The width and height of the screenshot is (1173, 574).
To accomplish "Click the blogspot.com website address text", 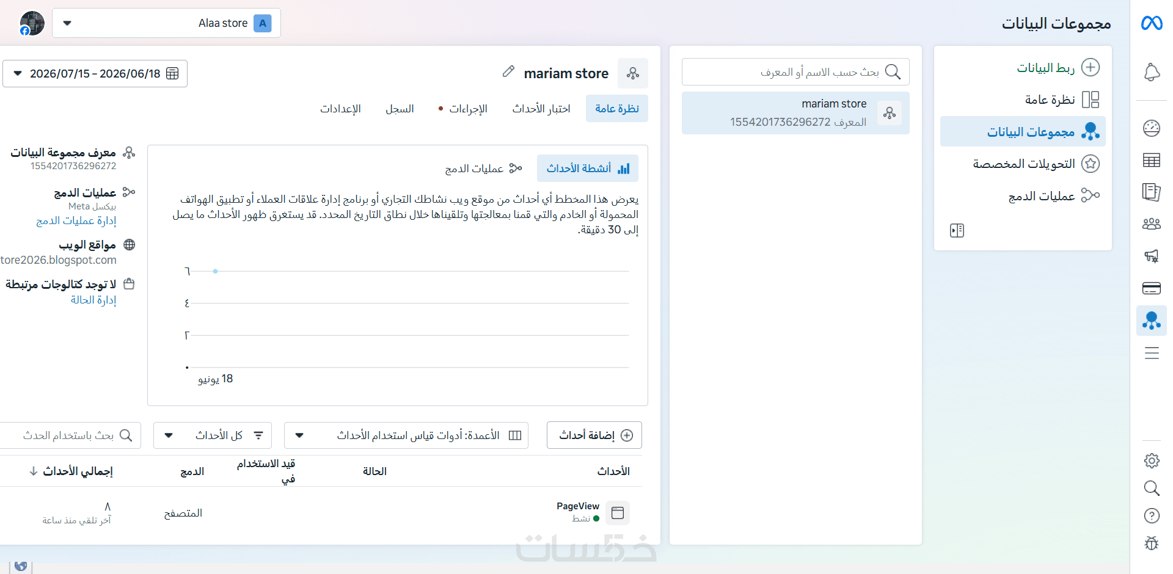I will pyautogui.click(x=59, y=260).
